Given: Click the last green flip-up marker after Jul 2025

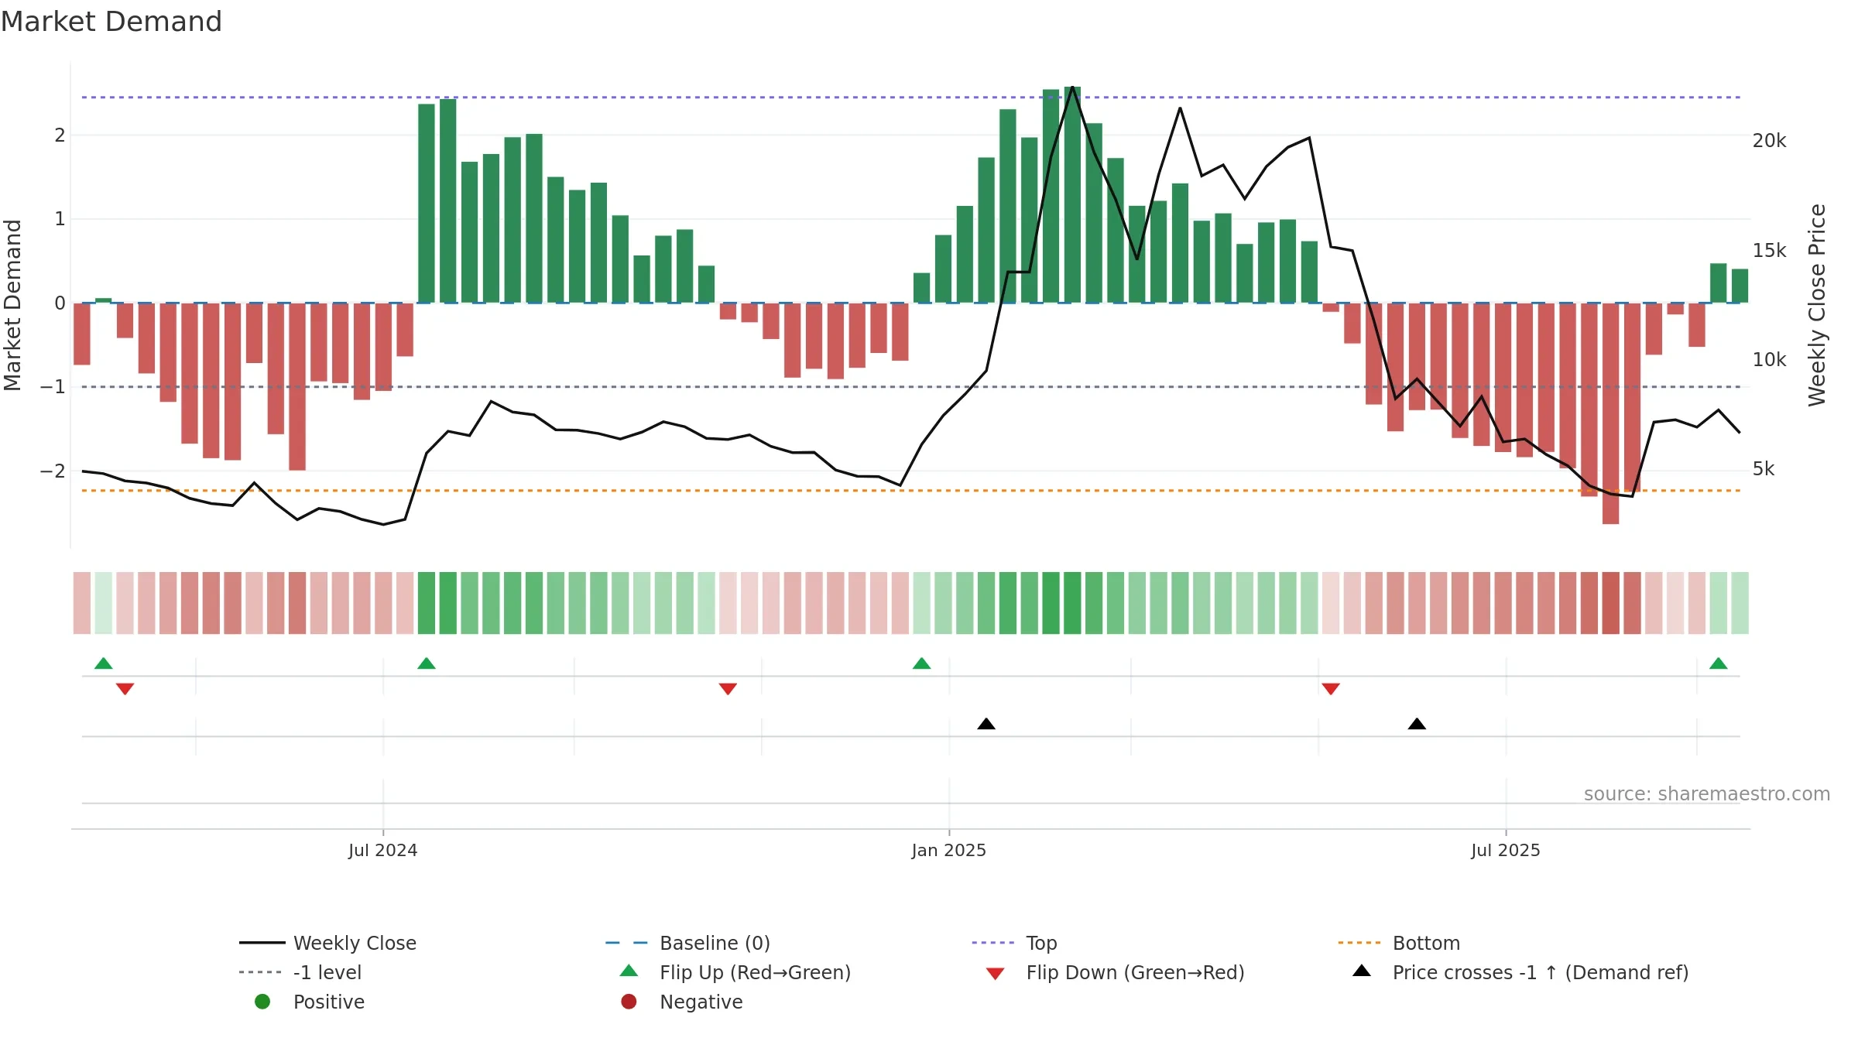Looking at the screenshot, I should pyautogui.click(x=1718, y=663).
